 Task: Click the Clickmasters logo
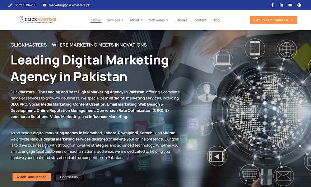pos(38,20)
